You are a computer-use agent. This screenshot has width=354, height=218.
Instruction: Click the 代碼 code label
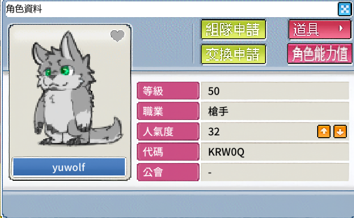point(168,152)
